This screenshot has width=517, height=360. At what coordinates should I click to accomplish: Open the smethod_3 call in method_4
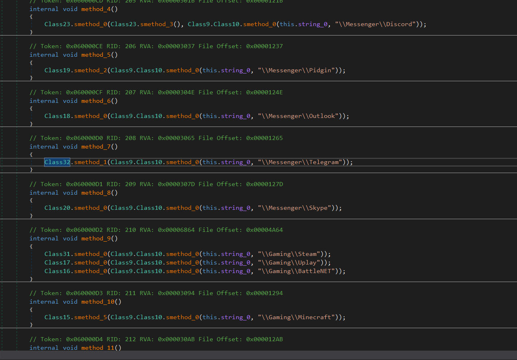click(x=156, y=24)
